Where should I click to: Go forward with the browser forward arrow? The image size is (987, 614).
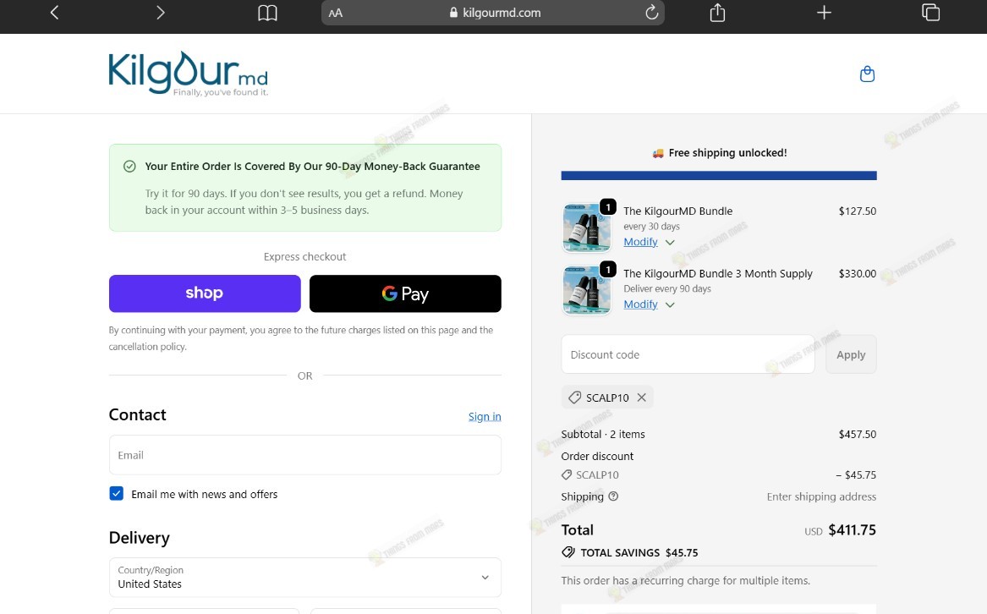coord(161,13)
